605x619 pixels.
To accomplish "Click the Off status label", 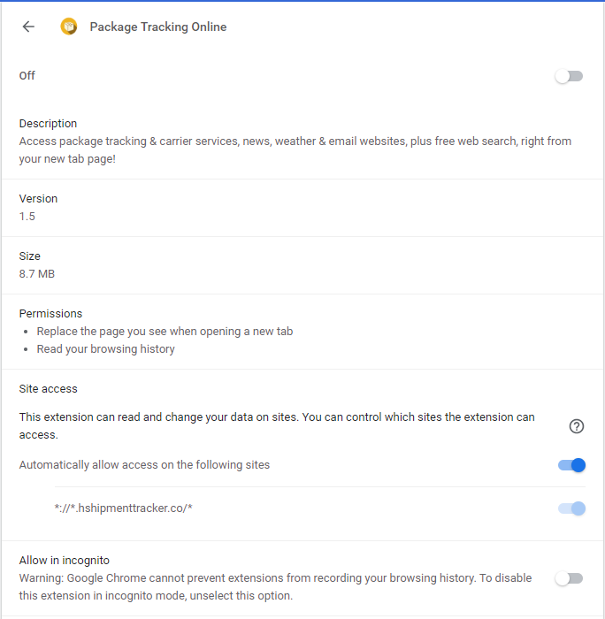I will click(x=27, y=76).
